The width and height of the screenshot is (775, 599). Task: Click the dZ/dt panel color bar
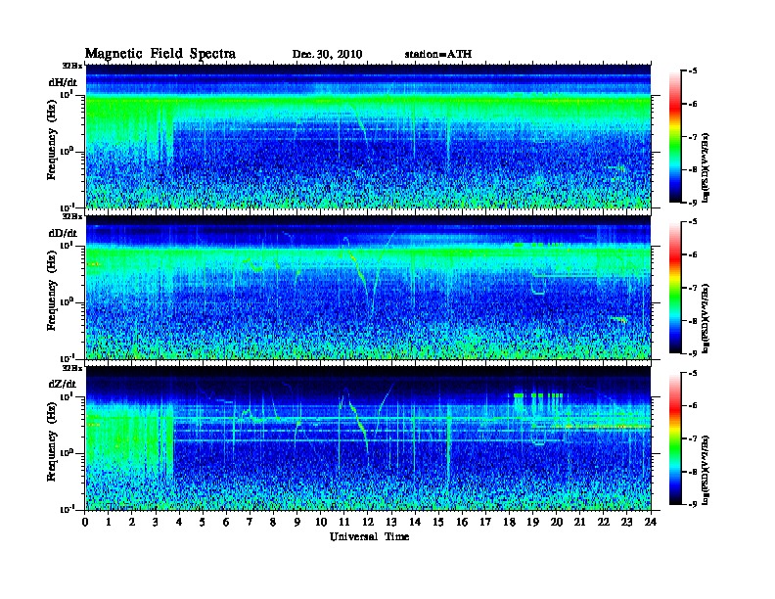675,438
